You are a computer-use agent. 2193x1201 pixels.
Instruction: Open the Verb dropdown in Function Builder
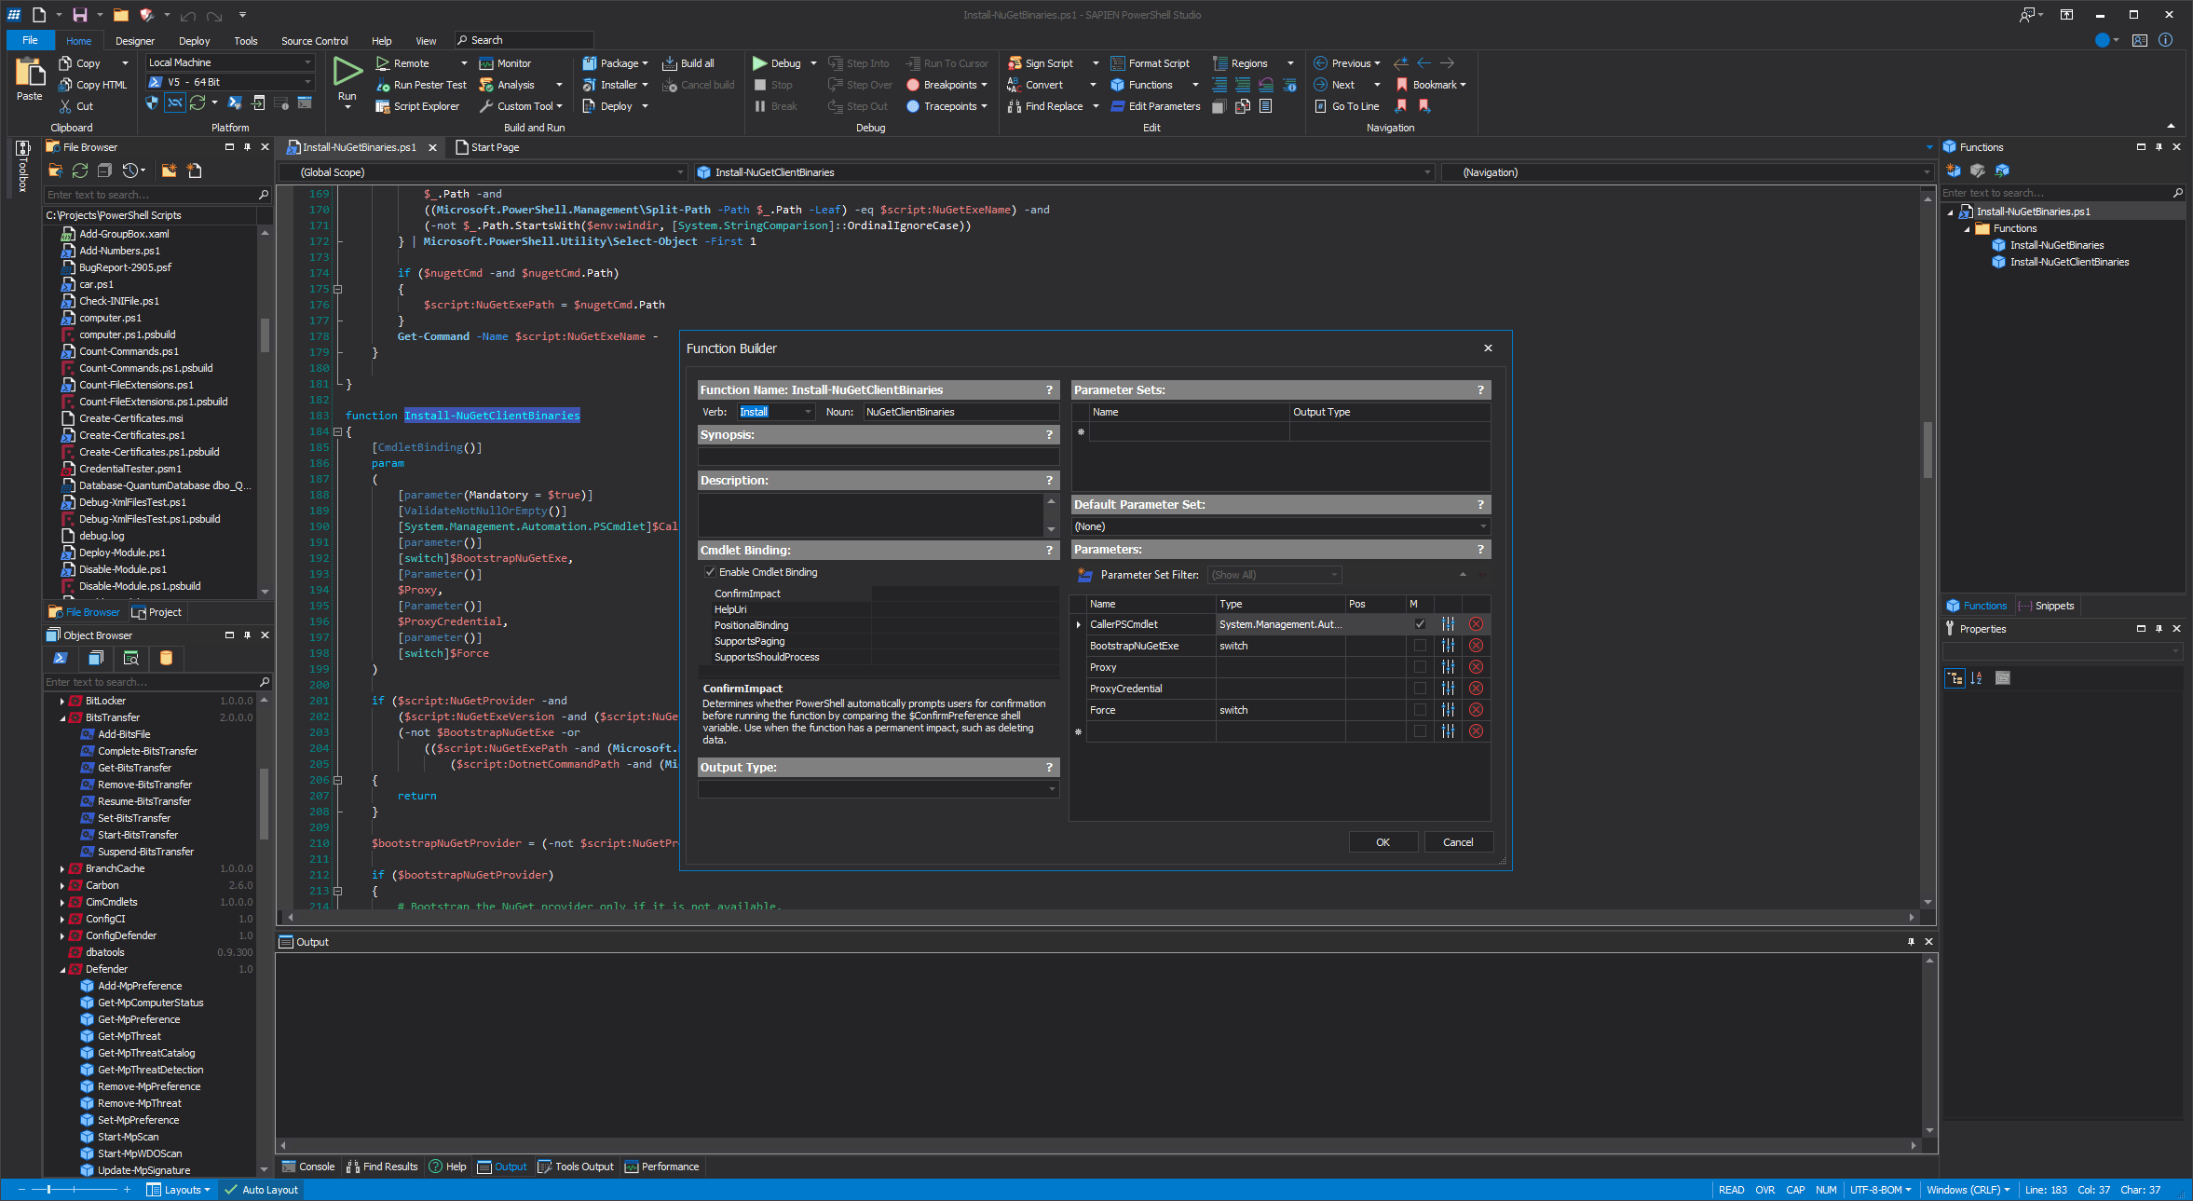point(807,412)
